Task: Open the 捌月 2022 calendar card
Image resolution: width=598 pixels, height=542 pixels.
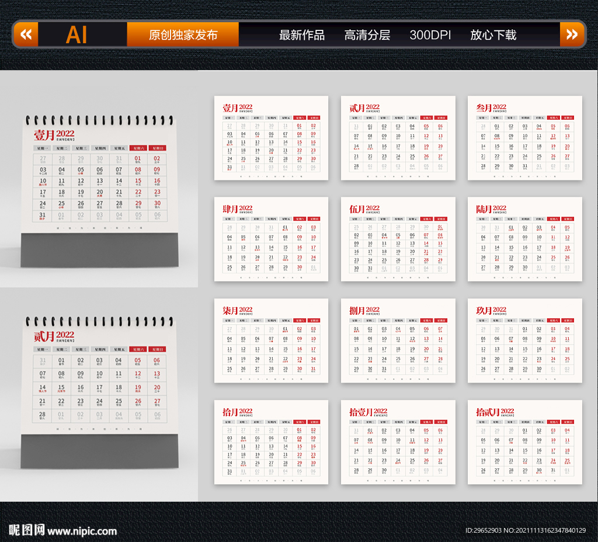Action: coord(398,341)
